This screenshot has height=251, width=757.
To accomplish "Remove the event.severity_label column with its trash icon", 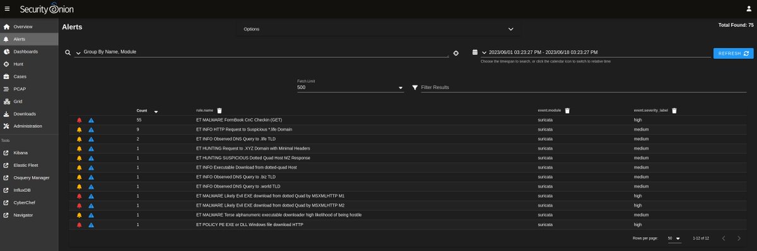I will 674,110.
